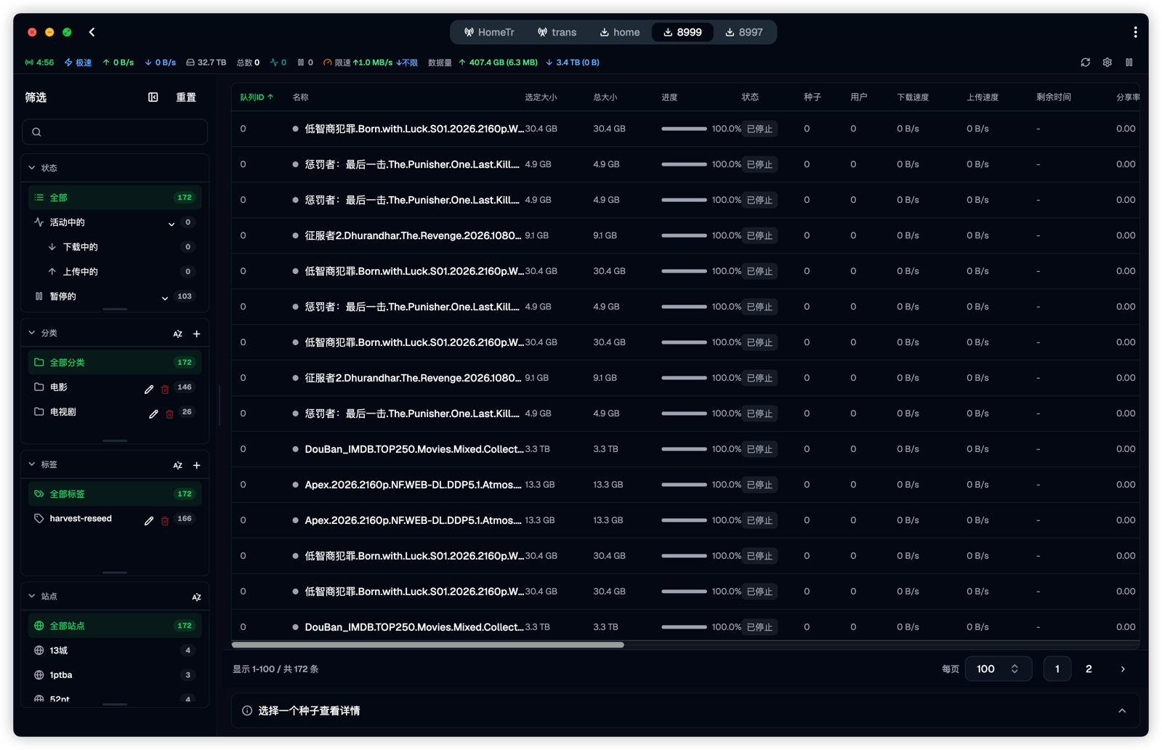
Task: Click the 重置 reset filters button
Action: pos(186,97)
